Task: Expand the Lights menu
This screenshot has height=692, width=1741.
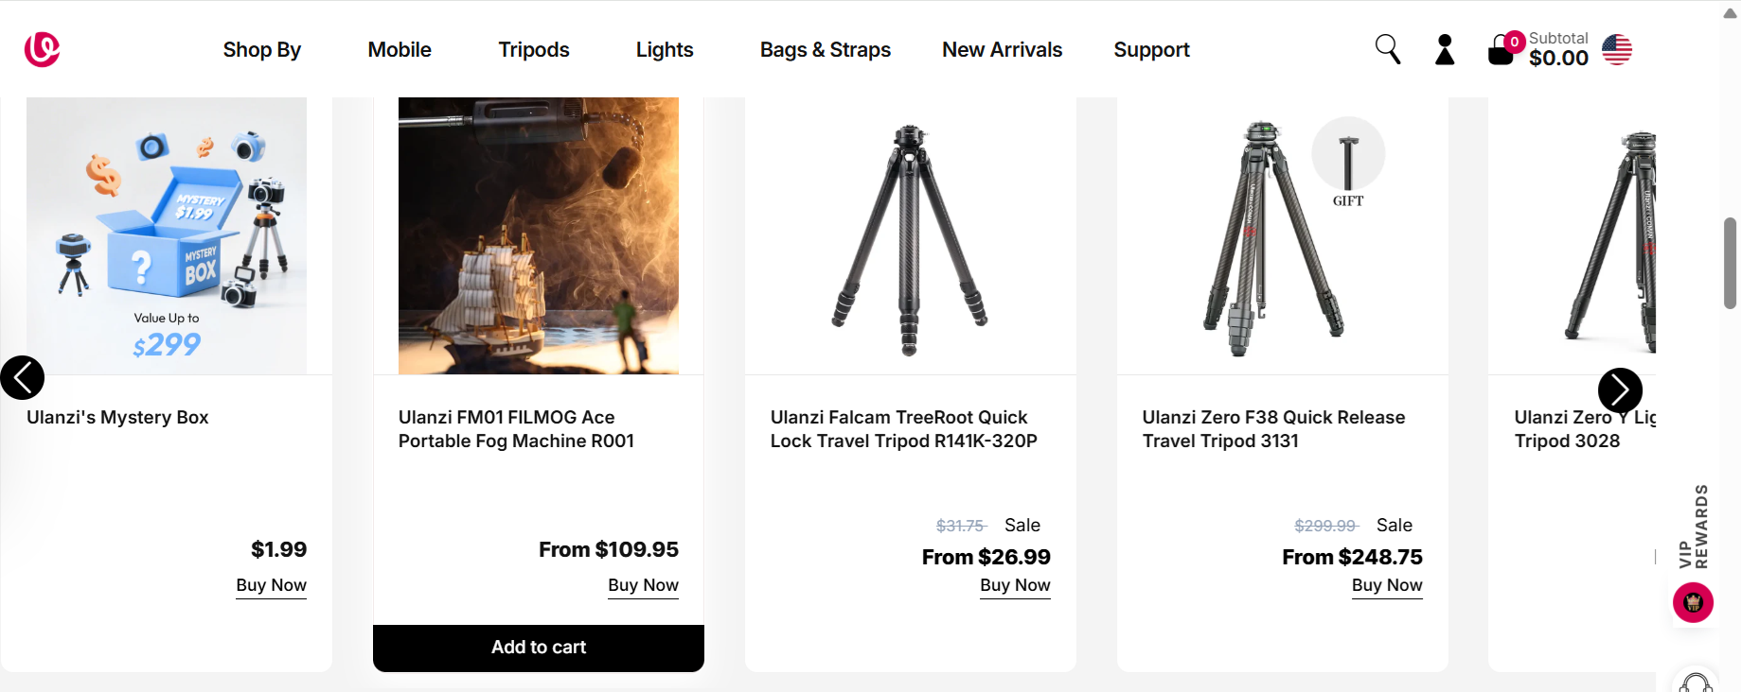Action: point(665,50)
